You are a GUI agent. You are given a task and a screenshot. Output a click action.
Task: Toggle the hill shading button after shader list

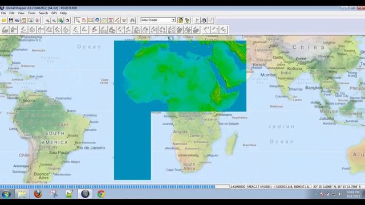point(180,20)
